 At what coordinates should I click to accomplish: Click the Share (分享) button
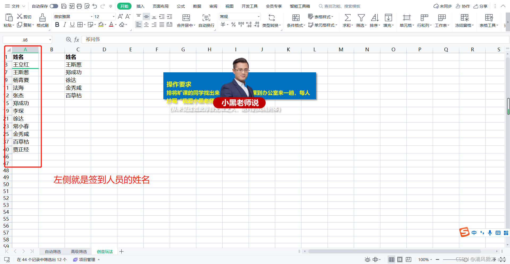pos(481,6)
